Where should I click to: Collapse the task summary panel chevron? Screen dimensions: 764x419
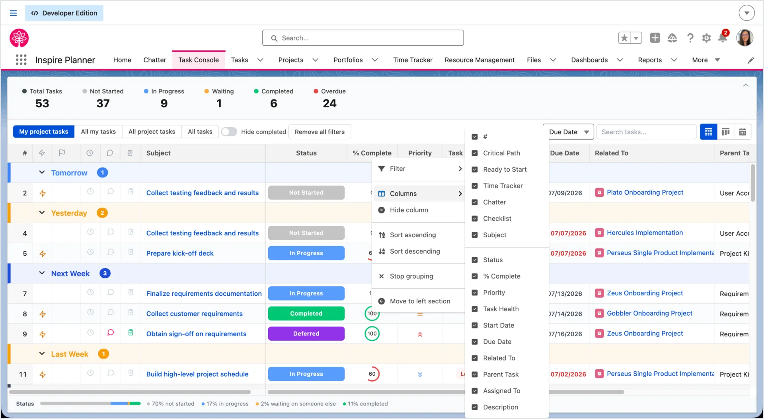tap(746, 85)
